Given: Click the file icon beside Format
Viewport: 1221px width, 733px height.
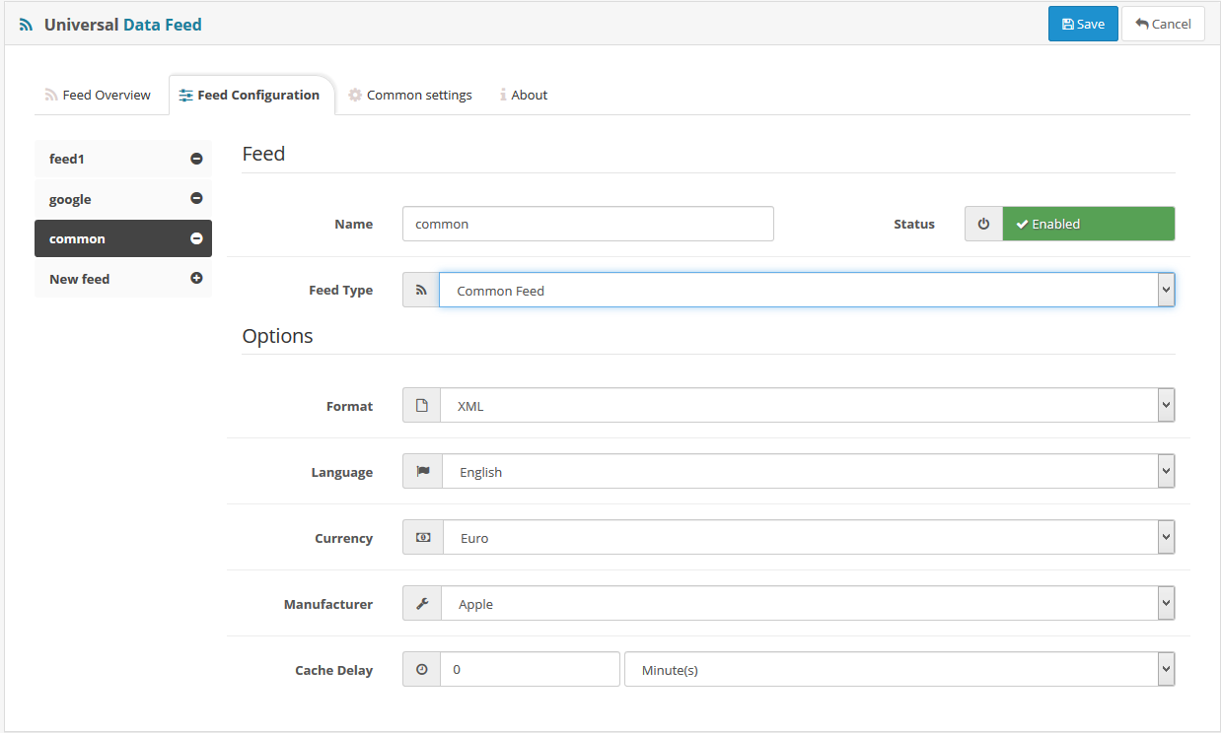Looking at the screenshot, I should (x=422, y=405).
